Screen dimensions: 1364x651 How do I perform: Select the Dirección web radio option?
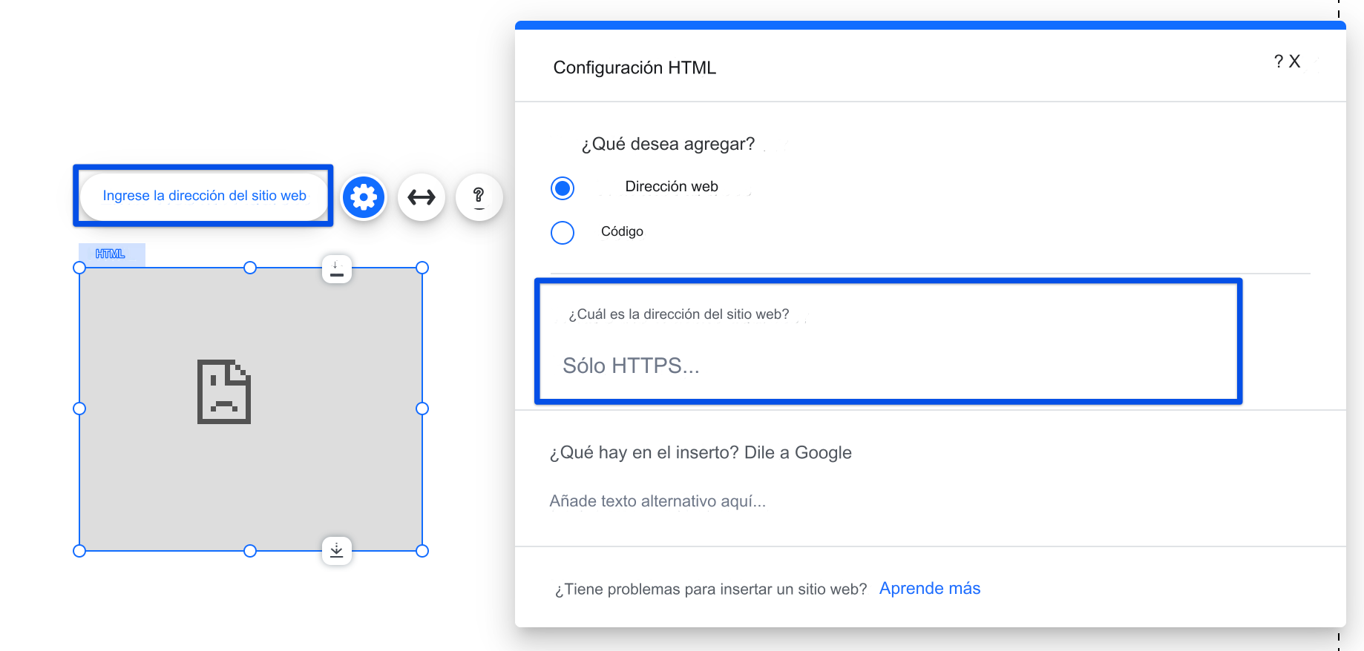point(563,188)
